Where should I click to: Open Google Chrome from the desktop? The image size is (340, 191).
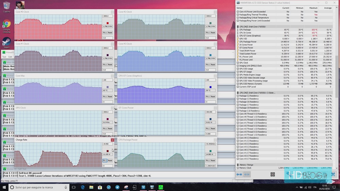6,24
